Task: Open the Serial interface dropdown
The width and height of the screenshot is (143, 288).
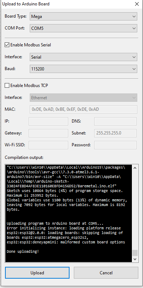Action: (x=83, y=57)
